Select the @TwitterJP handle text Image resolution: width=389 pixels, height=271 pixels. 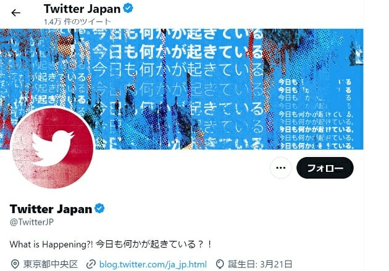coord(31,222)
